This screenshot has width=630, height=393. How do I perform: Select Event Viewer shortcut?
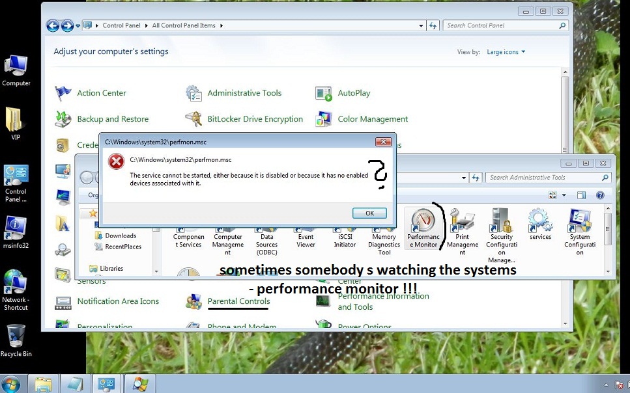306,237
